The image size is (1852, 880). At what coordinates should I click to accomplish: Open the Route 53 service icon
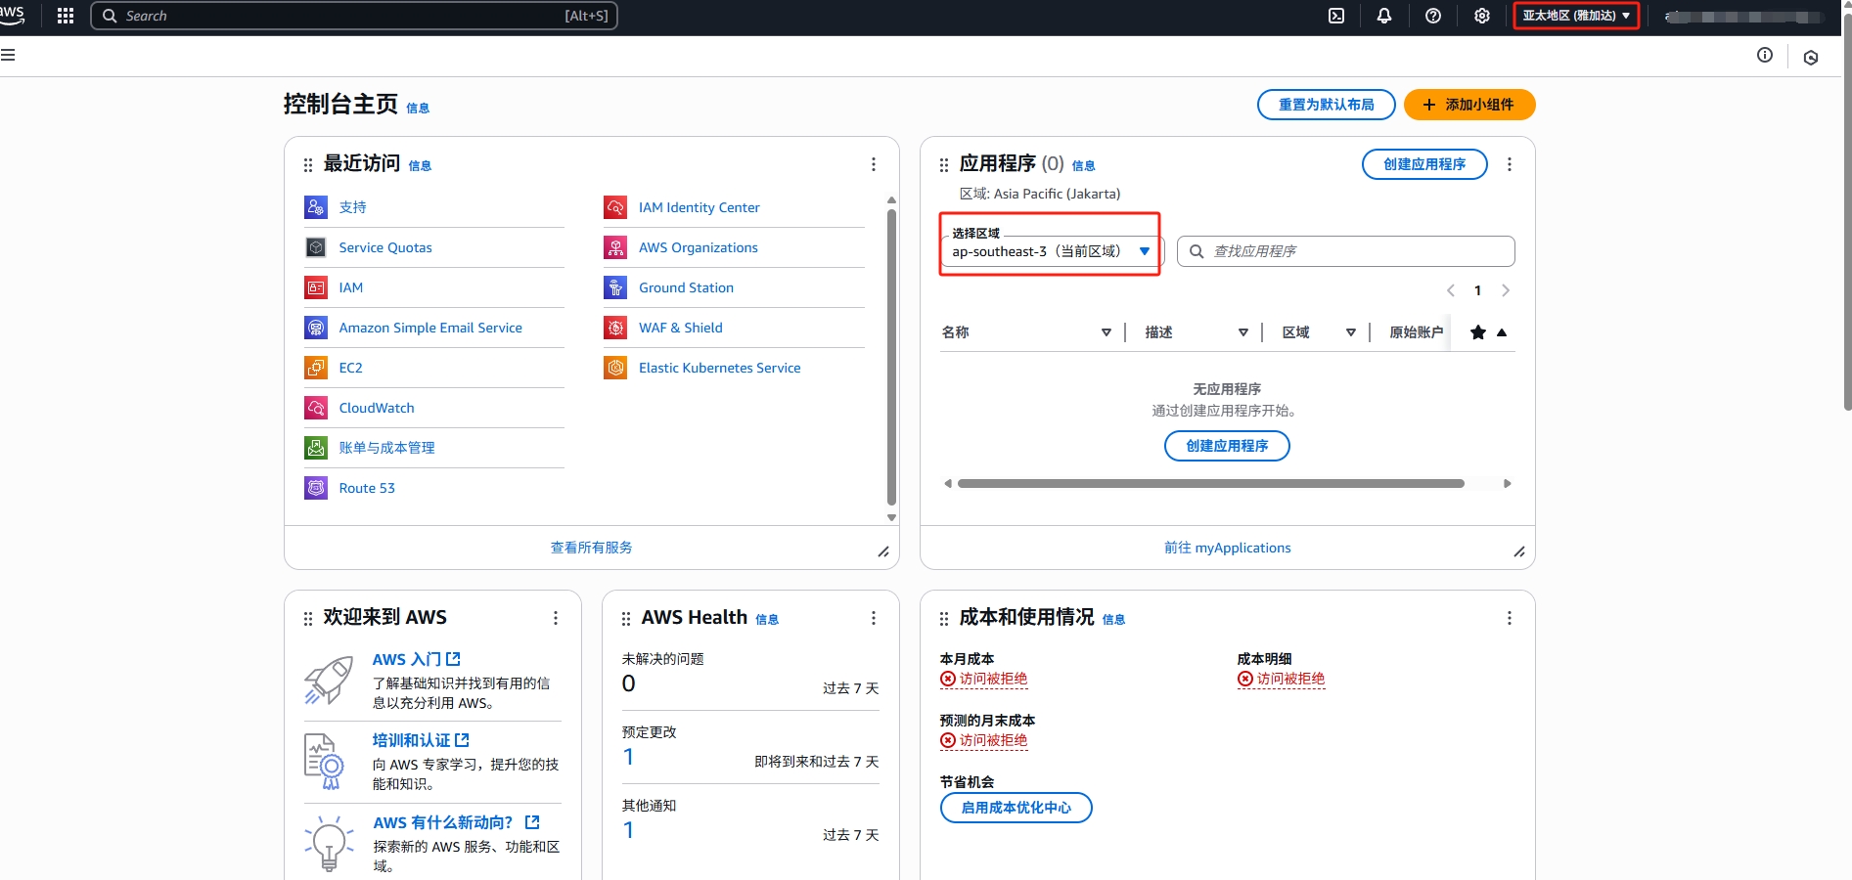click(x=316, y=488)
